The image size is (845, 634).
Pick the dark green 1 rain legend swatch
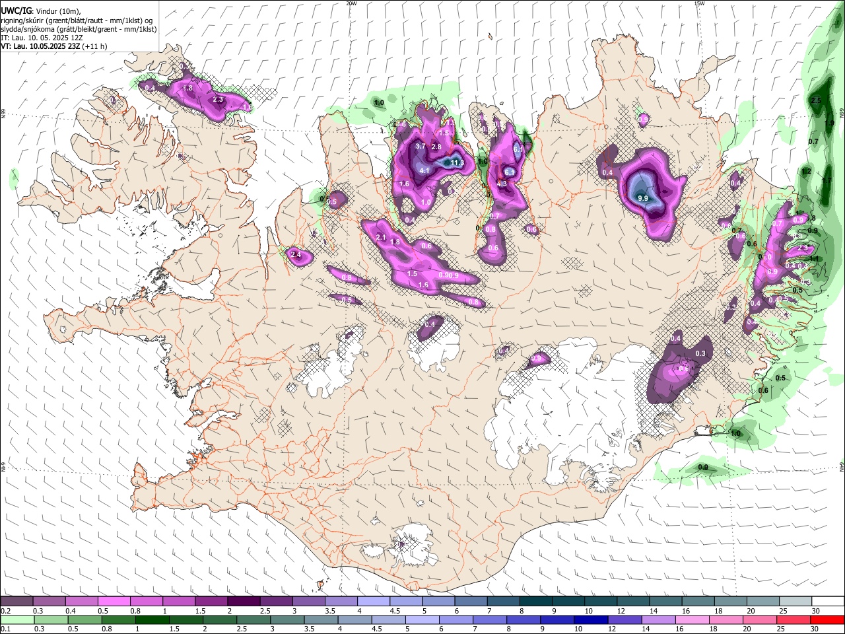click(152, 619)
